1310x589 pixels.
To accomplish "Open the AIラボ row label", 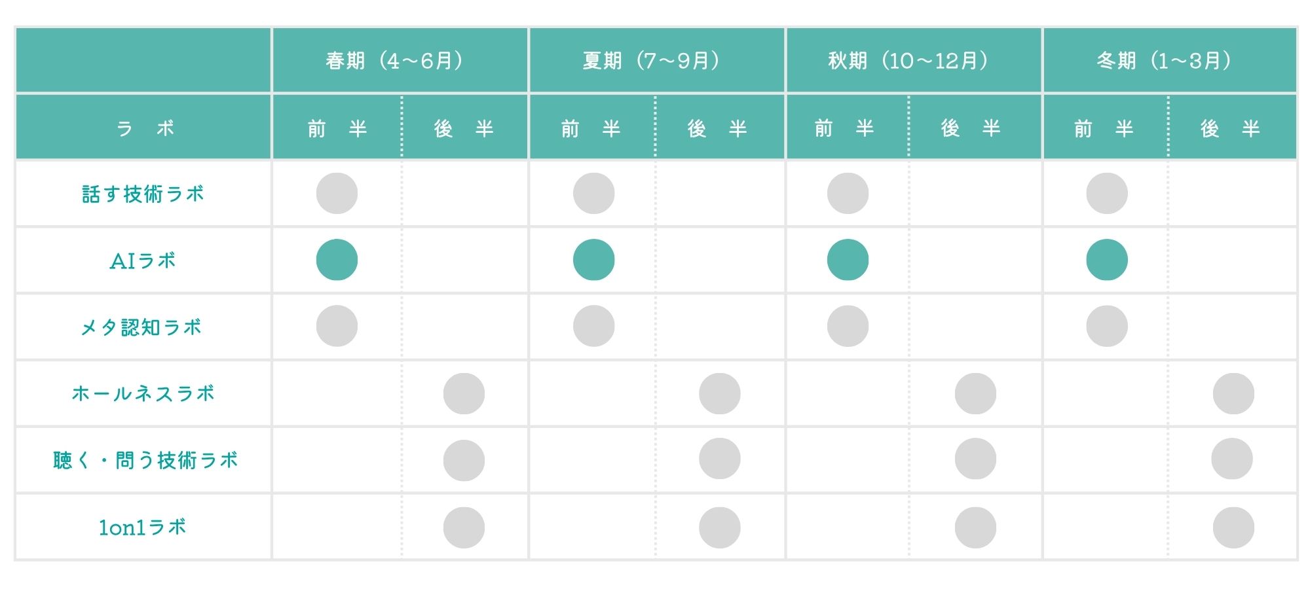I will point(143,260).
